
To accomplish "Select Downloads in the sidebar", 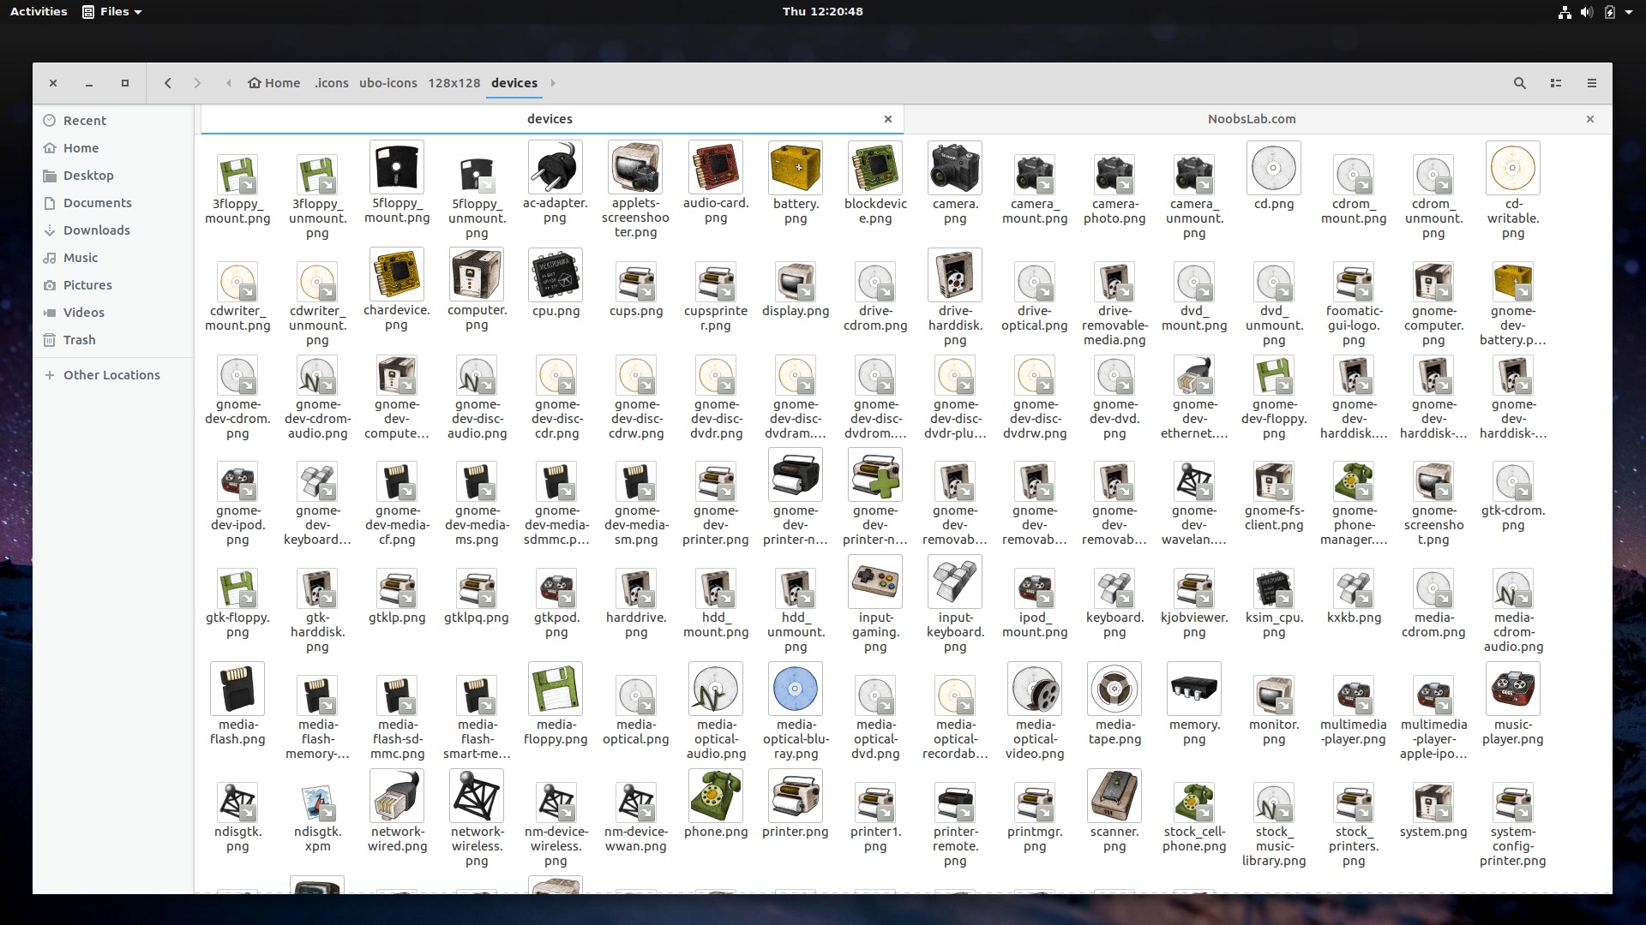I will 97,230.
